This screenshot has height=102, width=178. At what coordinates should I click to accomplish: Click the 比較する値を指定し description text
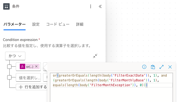[x=47, y=46]
